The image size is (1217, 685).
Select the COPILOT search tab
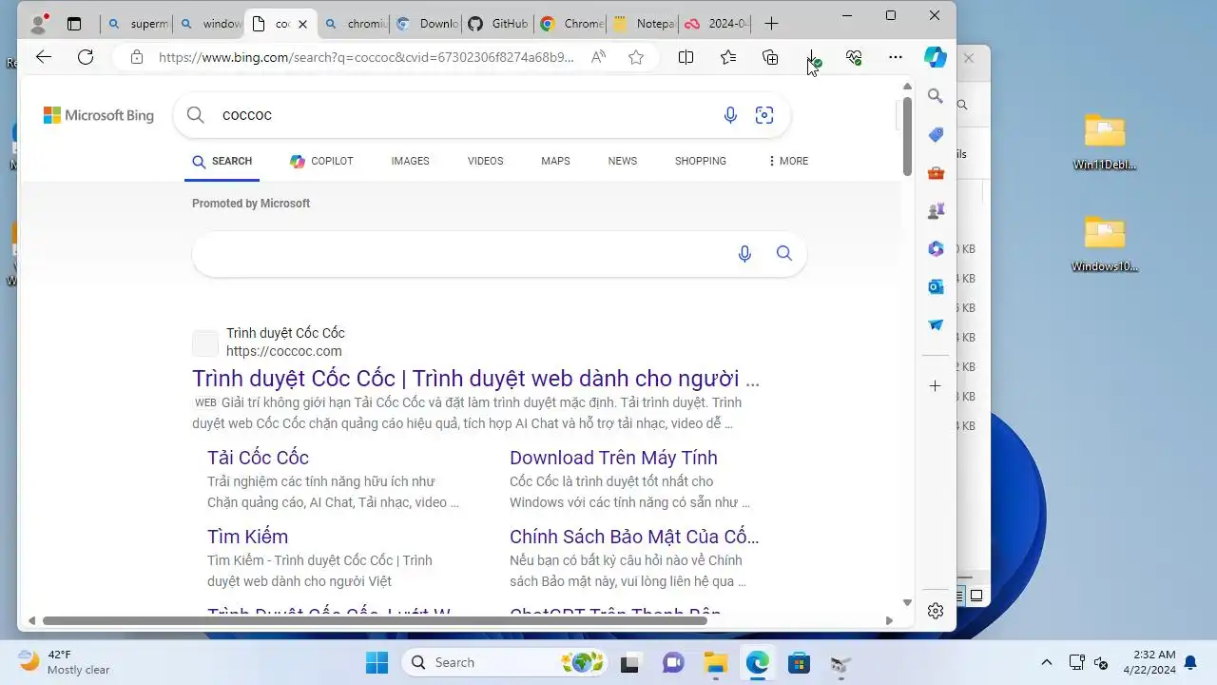321,161
